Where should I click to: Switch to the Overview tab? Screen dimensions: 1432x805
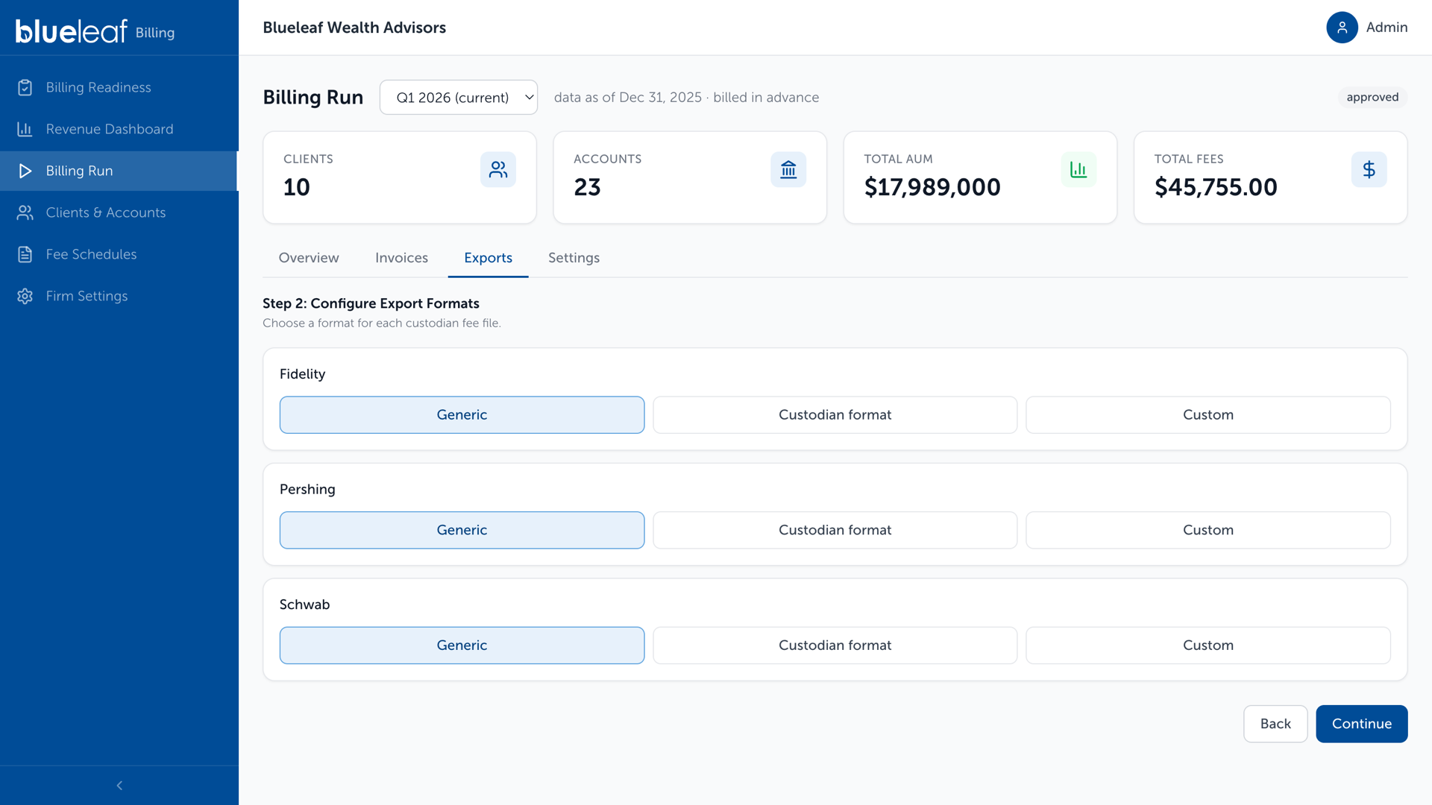pos(309,258)
